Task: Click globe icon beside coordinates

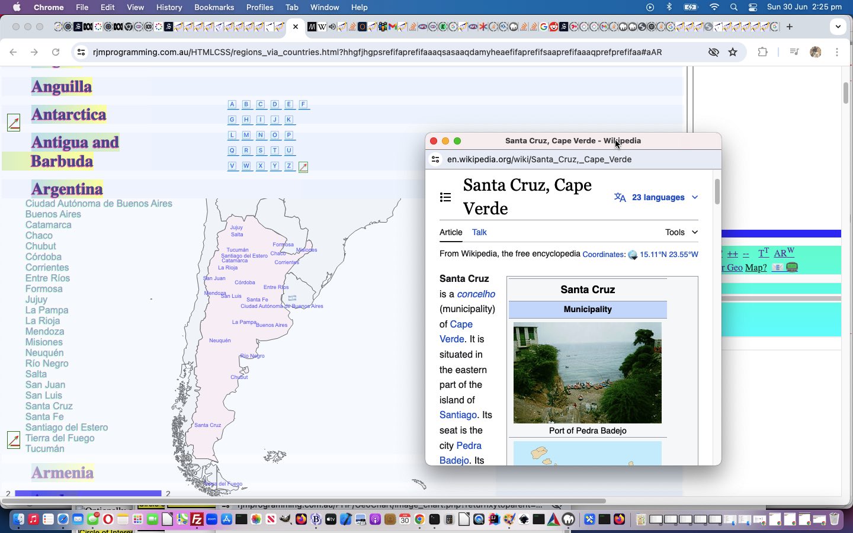Action: pos(632,255)
